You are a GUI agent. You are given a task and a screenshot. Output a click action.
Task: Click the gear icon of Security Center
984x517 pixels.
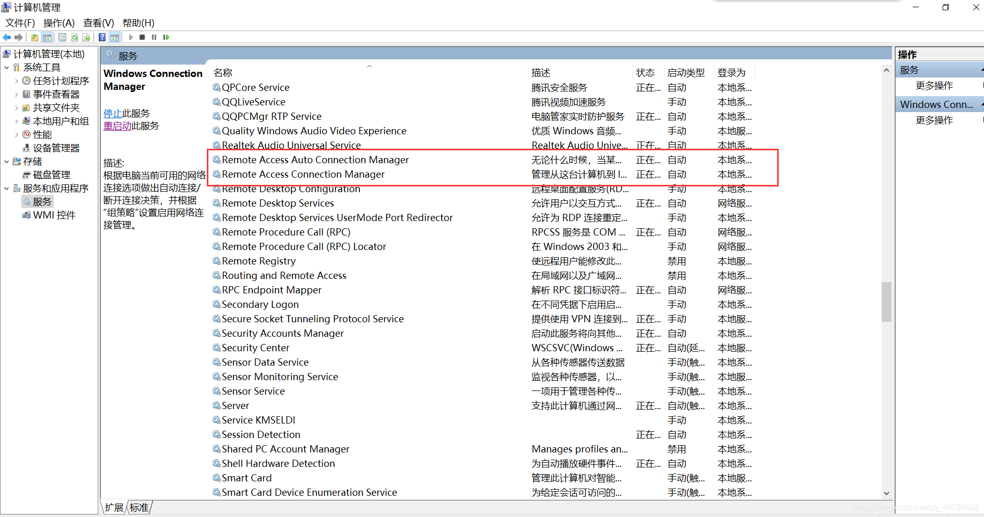click(217, 348)
